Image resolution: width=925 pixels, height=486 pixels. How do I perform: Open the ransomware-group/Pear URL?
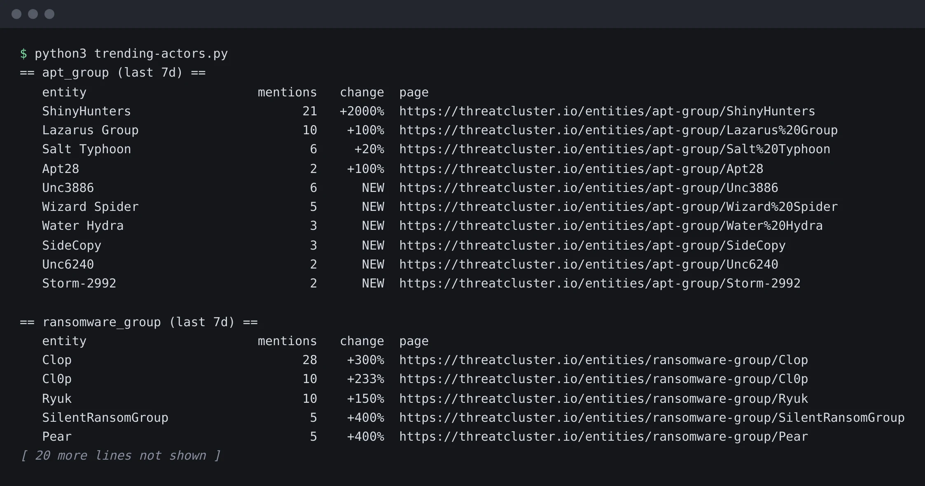(603, 437)
